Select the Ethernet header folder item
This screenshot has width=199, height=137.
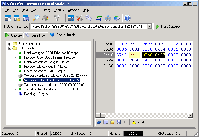point(29,44)
